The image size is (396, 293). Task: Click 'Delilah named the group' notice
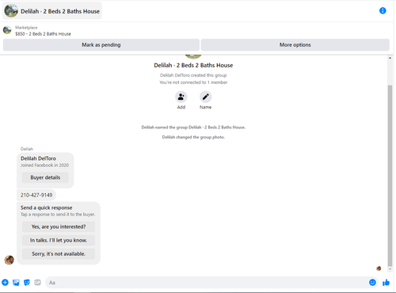pos(193,127)
